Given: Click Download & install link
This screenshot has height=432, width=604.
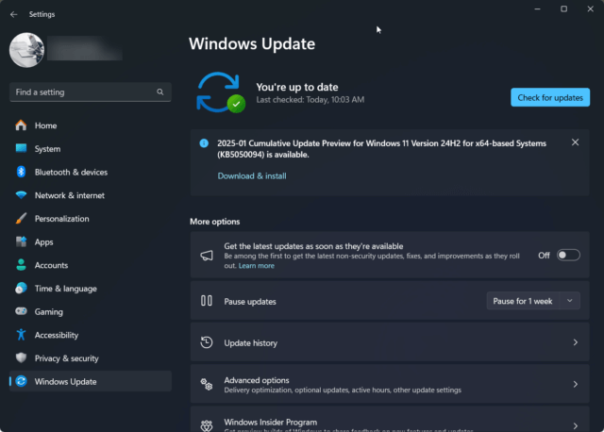Looking at the screenshot, I should point(252,176).
